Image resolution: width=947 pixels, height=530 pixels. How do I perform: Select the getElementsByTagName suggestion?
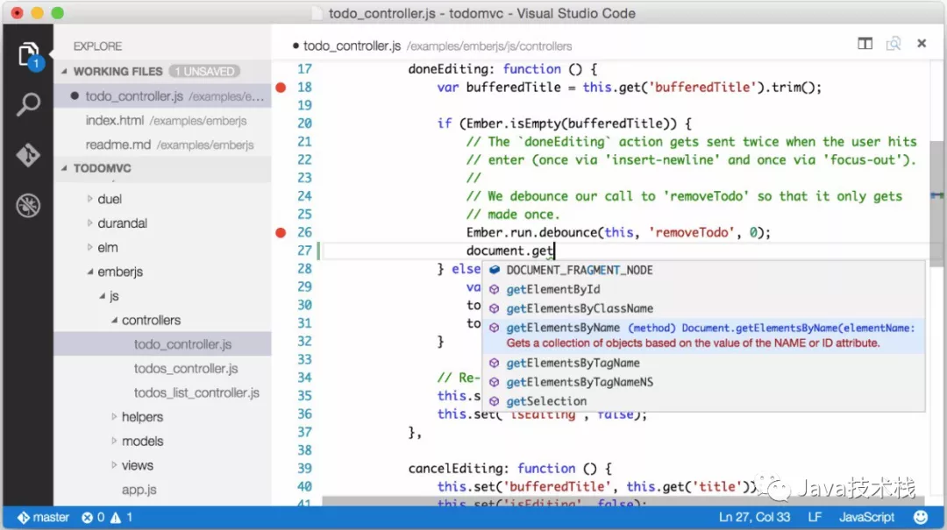[x=703, y=363]
